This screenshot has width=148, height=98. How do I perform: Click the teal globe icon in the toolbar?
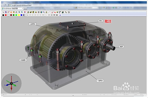coord(41,12)
